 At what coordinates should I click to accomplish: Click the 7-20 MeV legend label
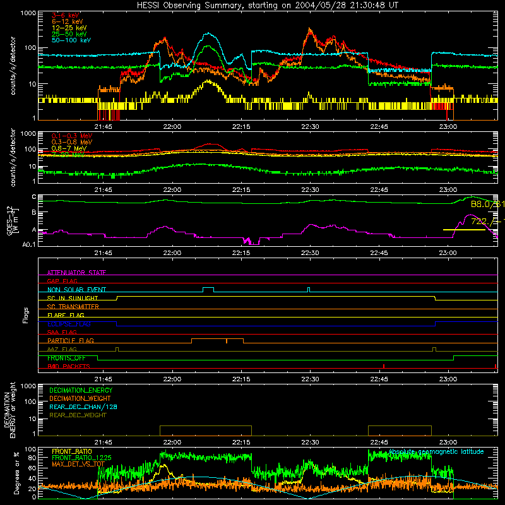(68, 155)
